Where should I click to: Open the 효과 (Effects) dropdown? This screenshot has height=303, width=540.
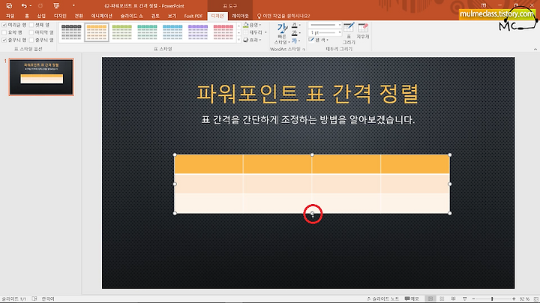point(252,40)
